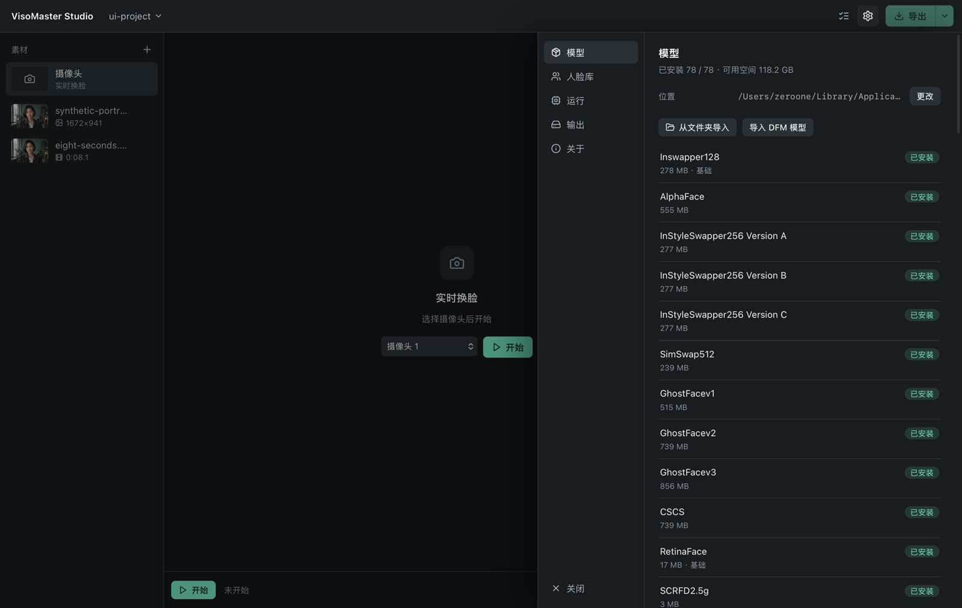The image size is (962, 608).
Task: Click the Inswapper128 model name
Action: pos(690,157)
